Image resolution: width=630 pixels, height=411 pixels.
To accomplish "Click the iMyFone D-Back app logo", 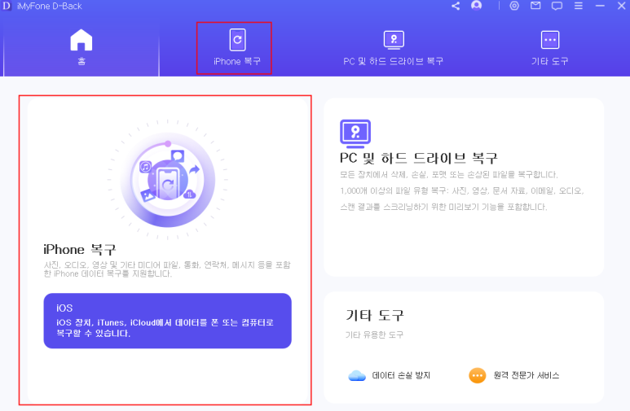I will (x=6, y=6).
